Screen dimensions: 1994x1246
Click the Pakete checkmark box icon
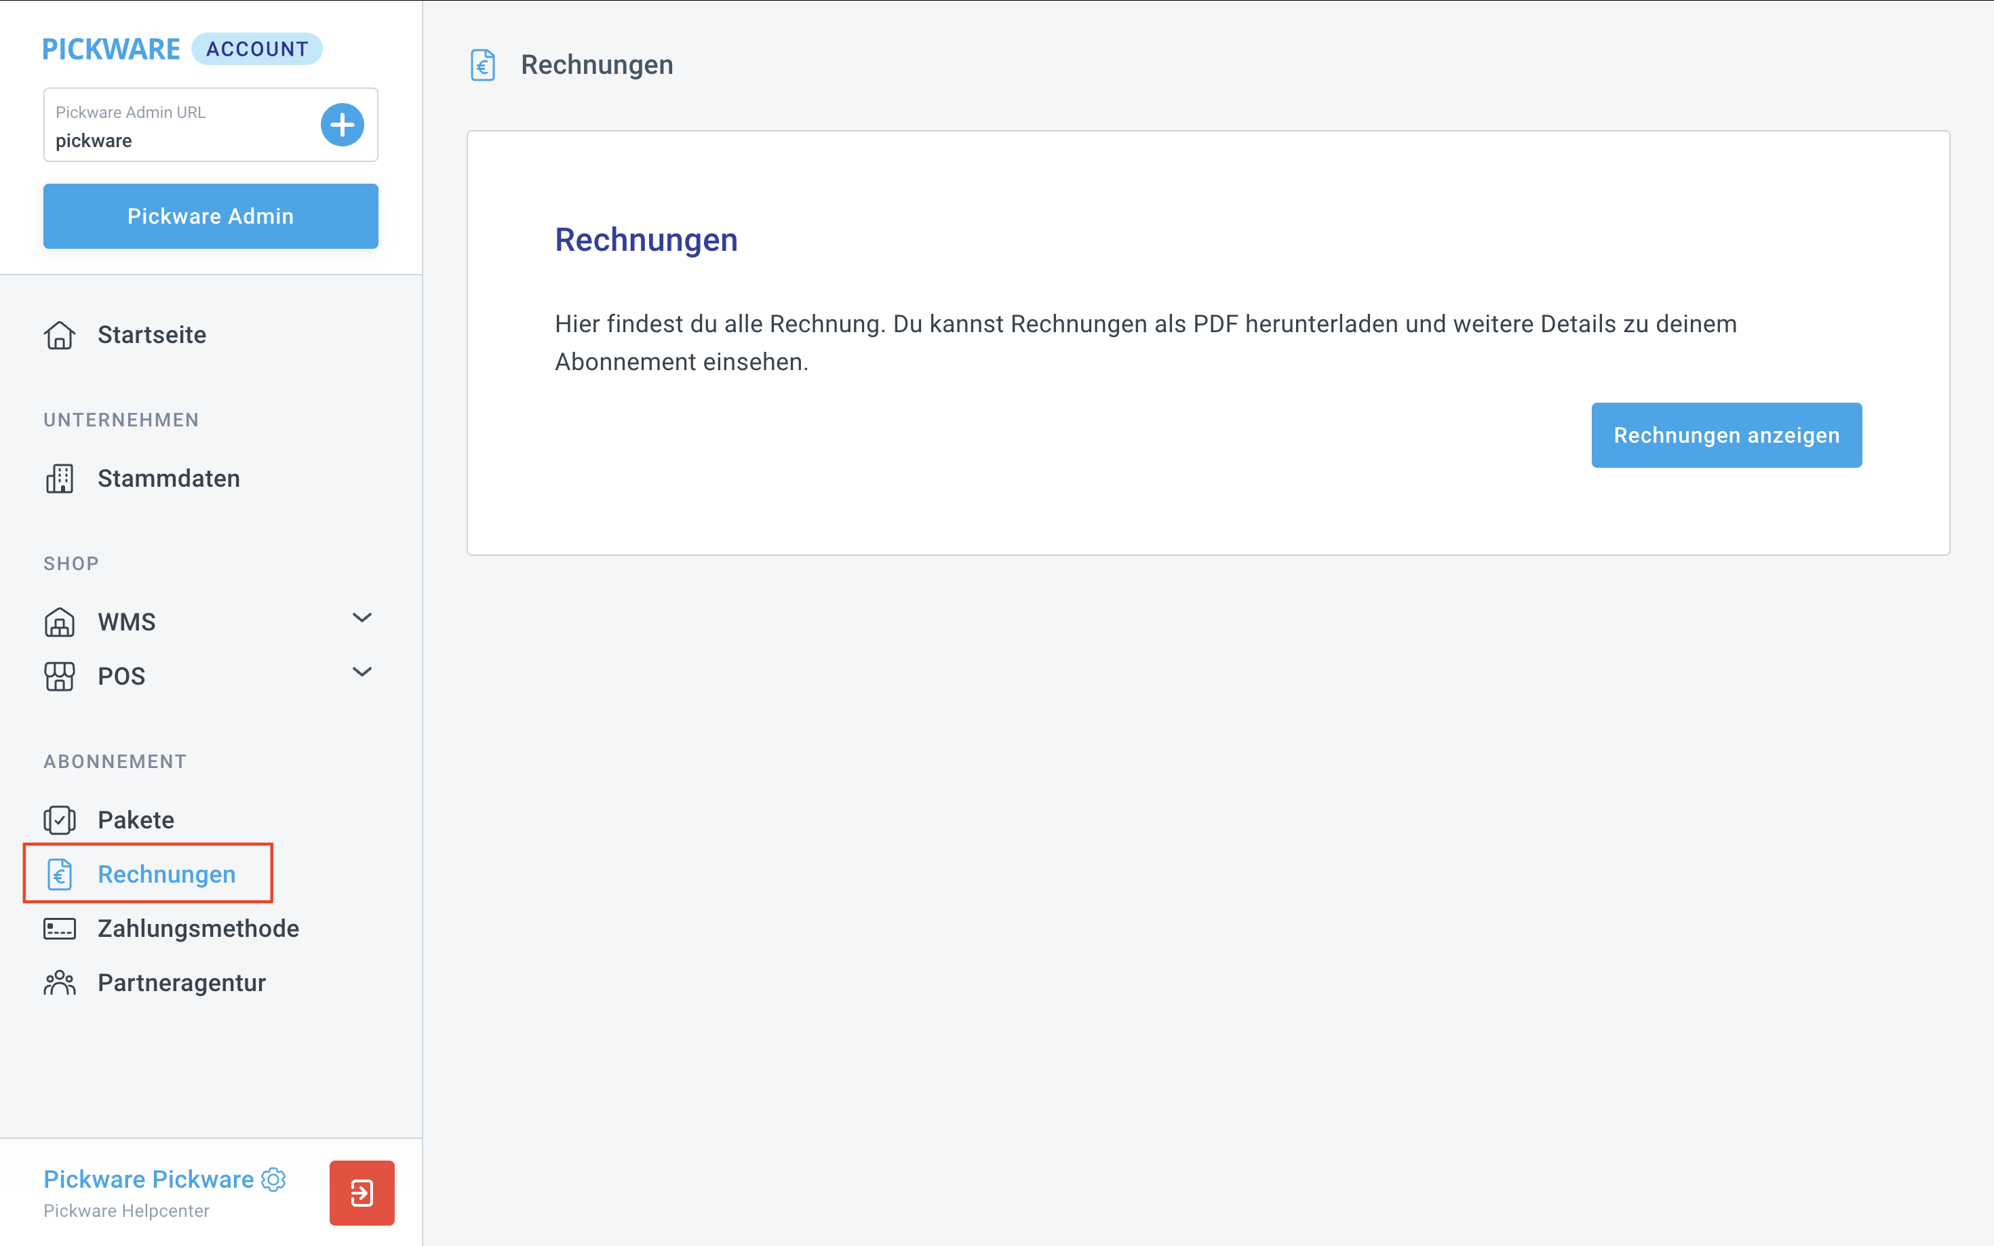tap(60, 820)
